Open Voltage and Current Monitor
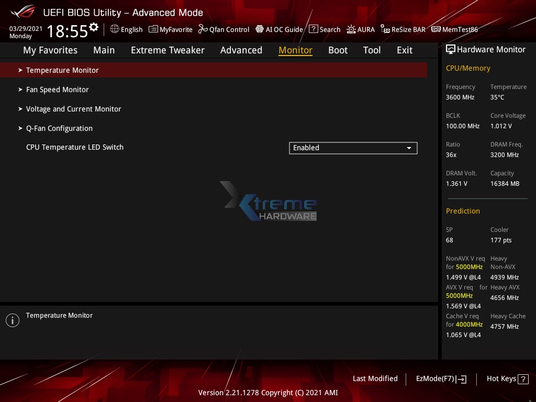 point(73,109)
